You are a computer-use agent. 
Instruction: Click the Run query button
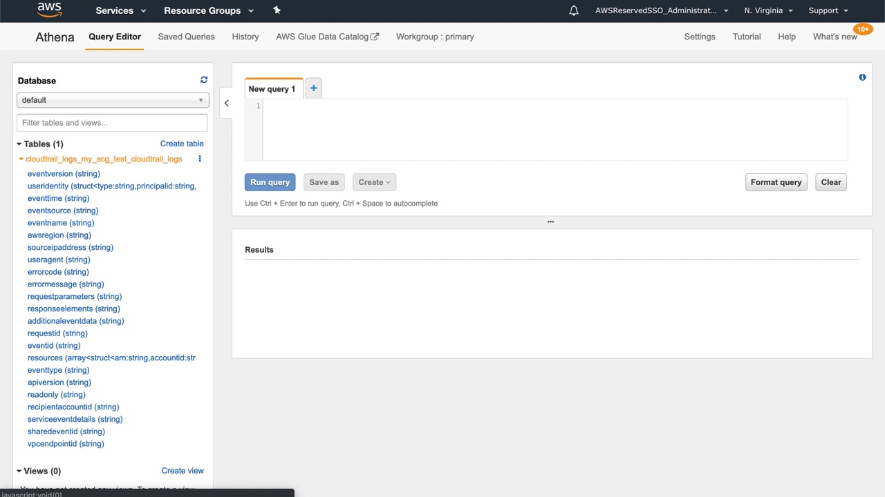[x=270, y=182]
